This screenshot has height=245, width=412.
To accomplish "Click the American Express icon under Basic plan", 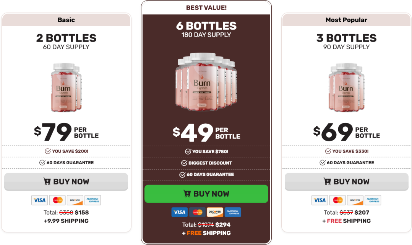I will [x=93, y=200].
